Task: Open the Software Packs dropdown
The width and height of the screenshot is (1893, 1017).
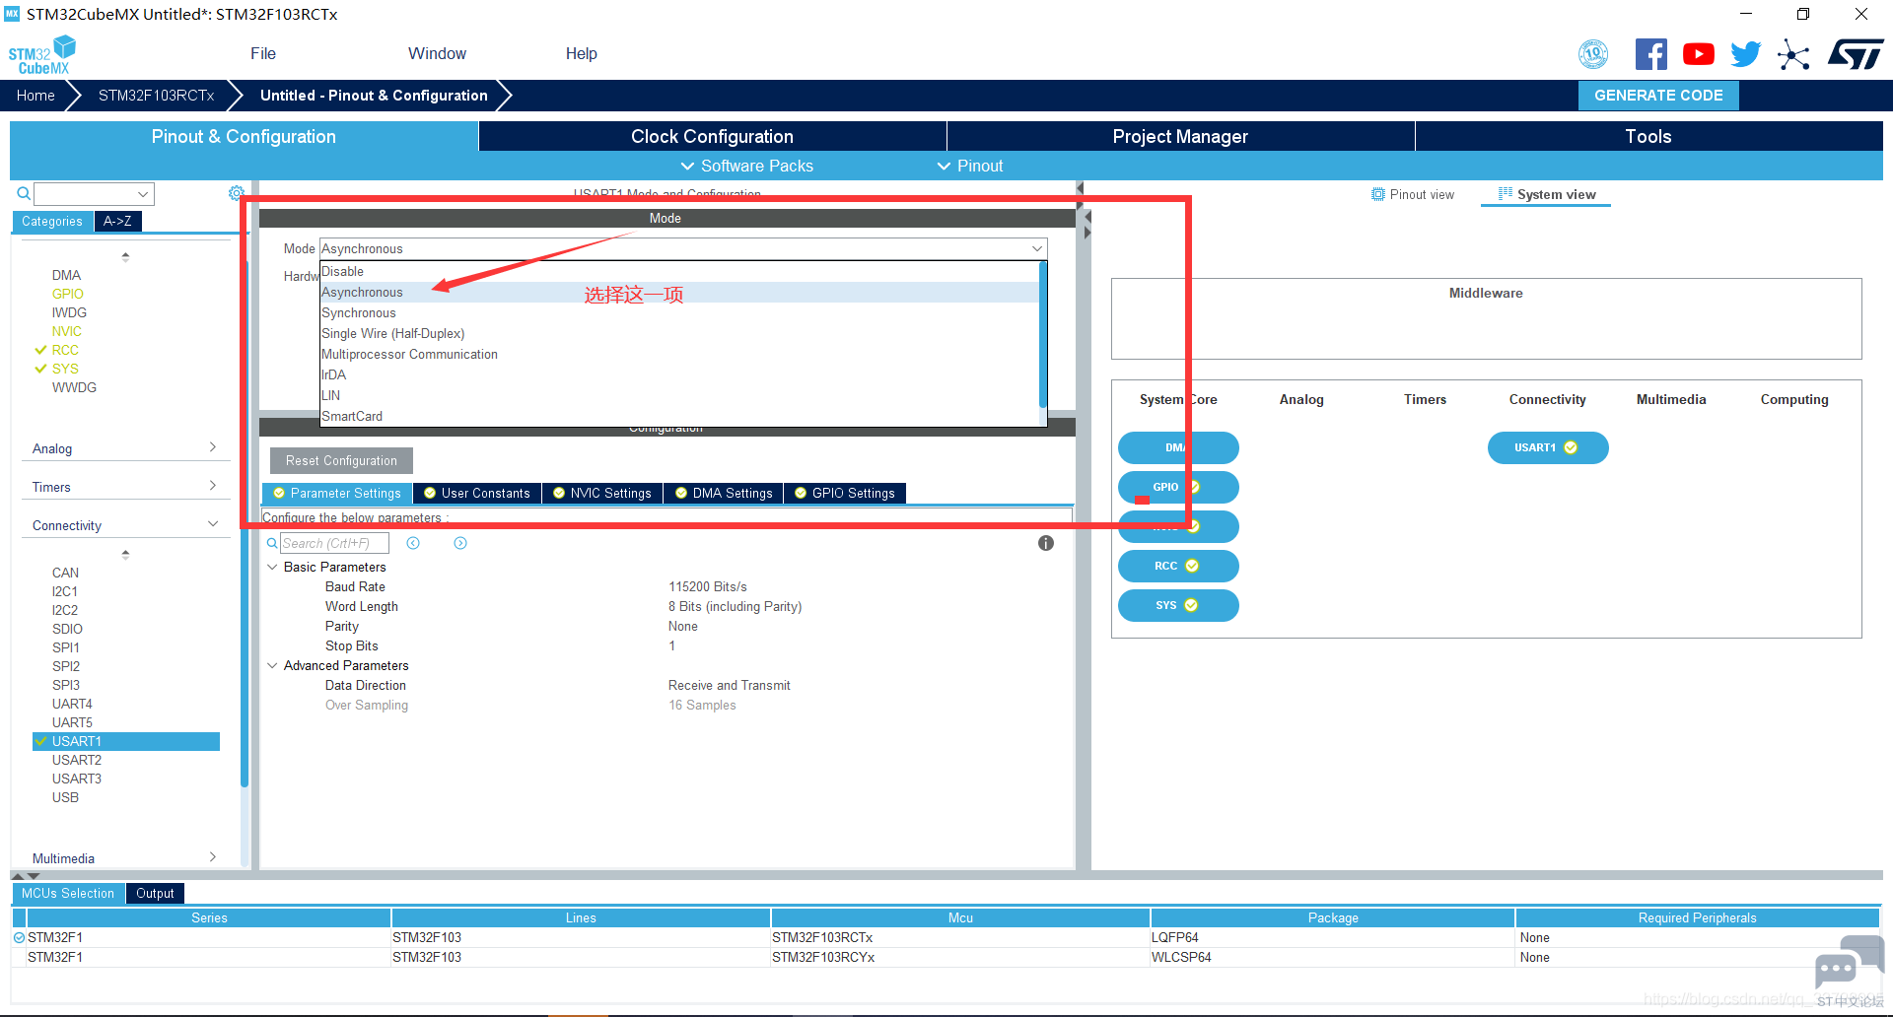Action: pos(747,166)
